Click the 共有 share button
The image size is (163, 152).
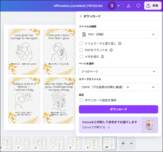(x=153, y=5)
